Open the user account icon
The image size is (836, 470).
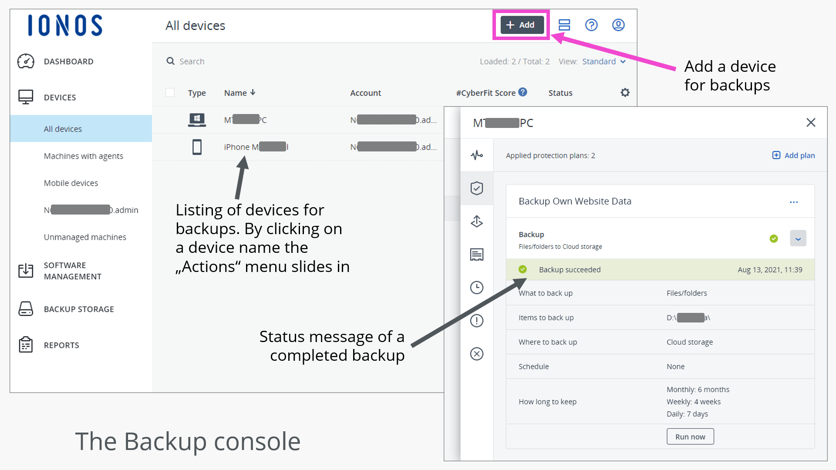tap(618, 25)
